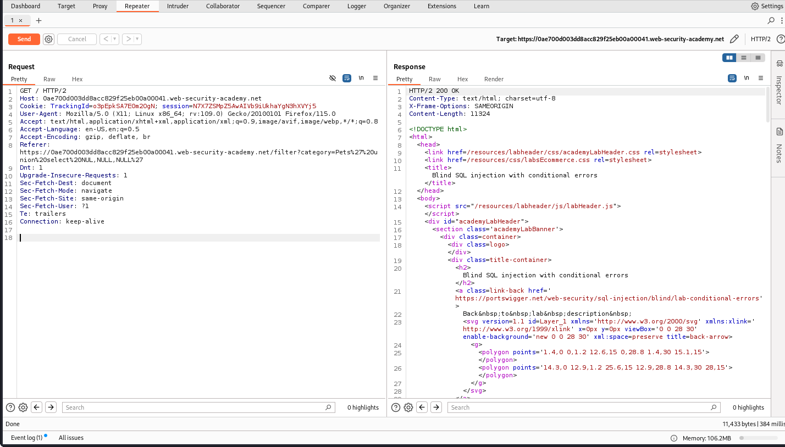Toggle \n newline display in Request
The image size is (785, 447).
(361, 79)
